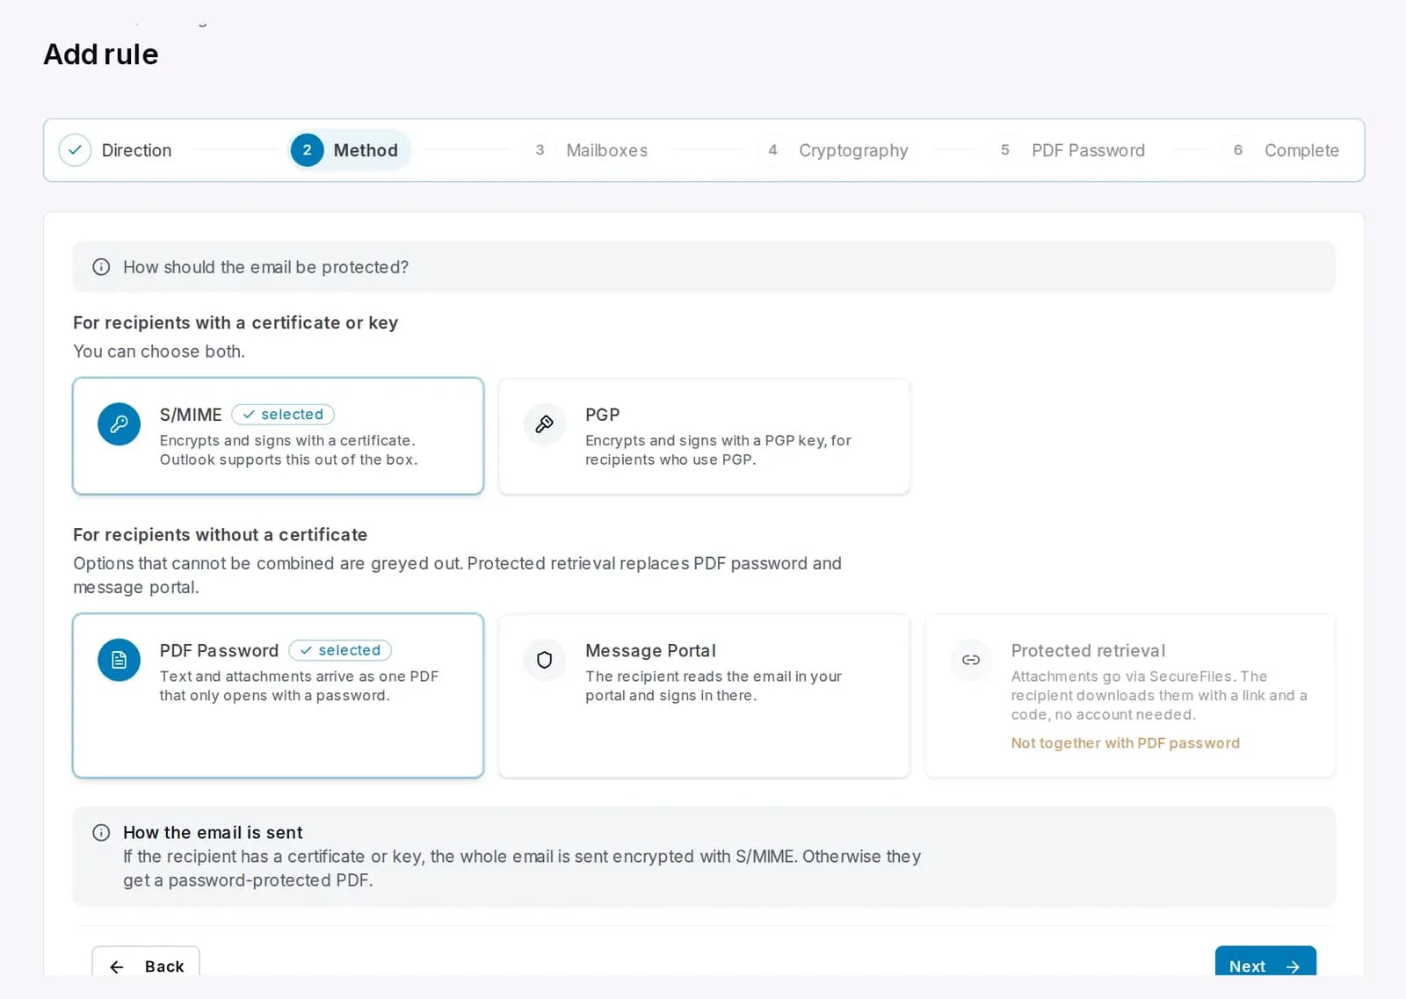
Task: Choose the Message Portal option card
Action: [x=704, y=695]
